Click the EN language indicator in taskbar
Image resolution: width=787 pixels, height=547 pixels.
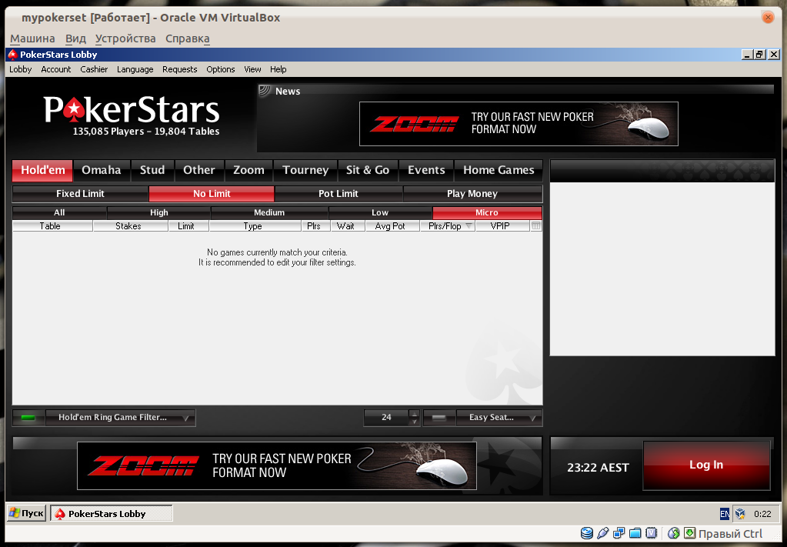coord(725,514)
